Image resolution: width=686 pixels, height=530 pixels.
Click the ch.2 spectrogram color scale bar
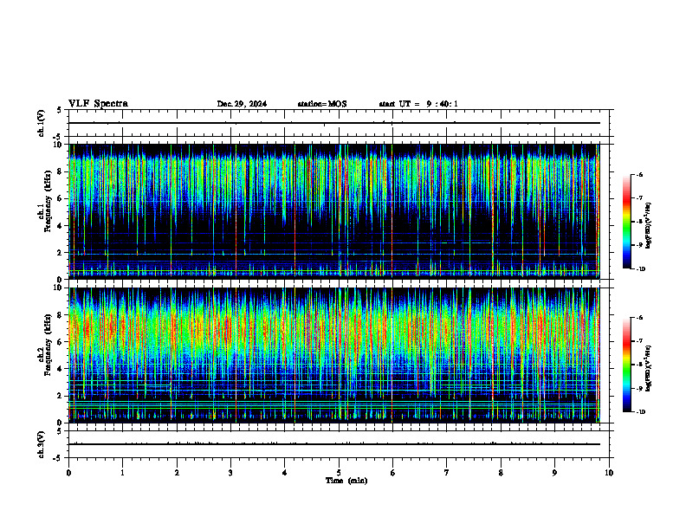pyautogui.click(x=627, y=365)
